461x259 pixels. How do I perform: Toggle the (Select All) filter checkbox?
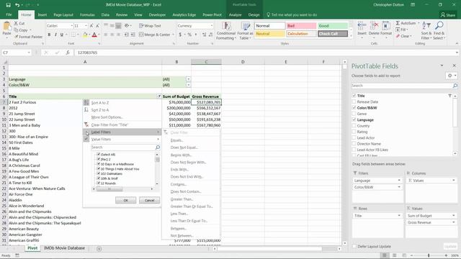[x=99, y=154]
